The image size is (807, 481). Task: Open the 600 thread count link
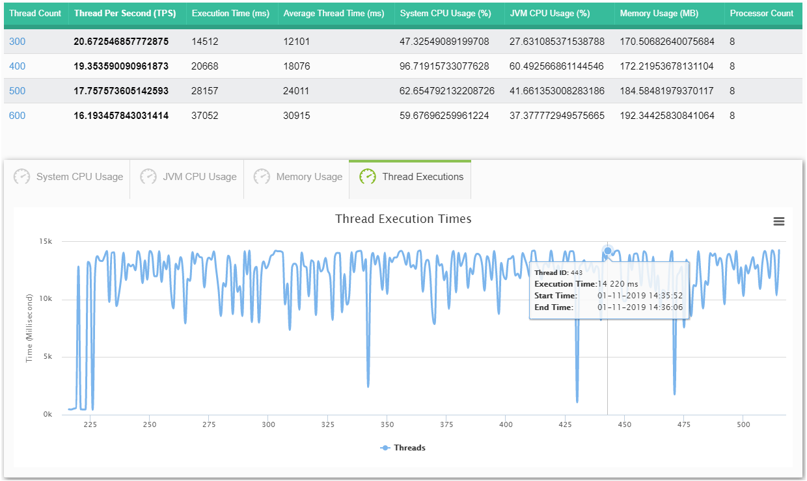pyautogui.click(x=18, y=116)
